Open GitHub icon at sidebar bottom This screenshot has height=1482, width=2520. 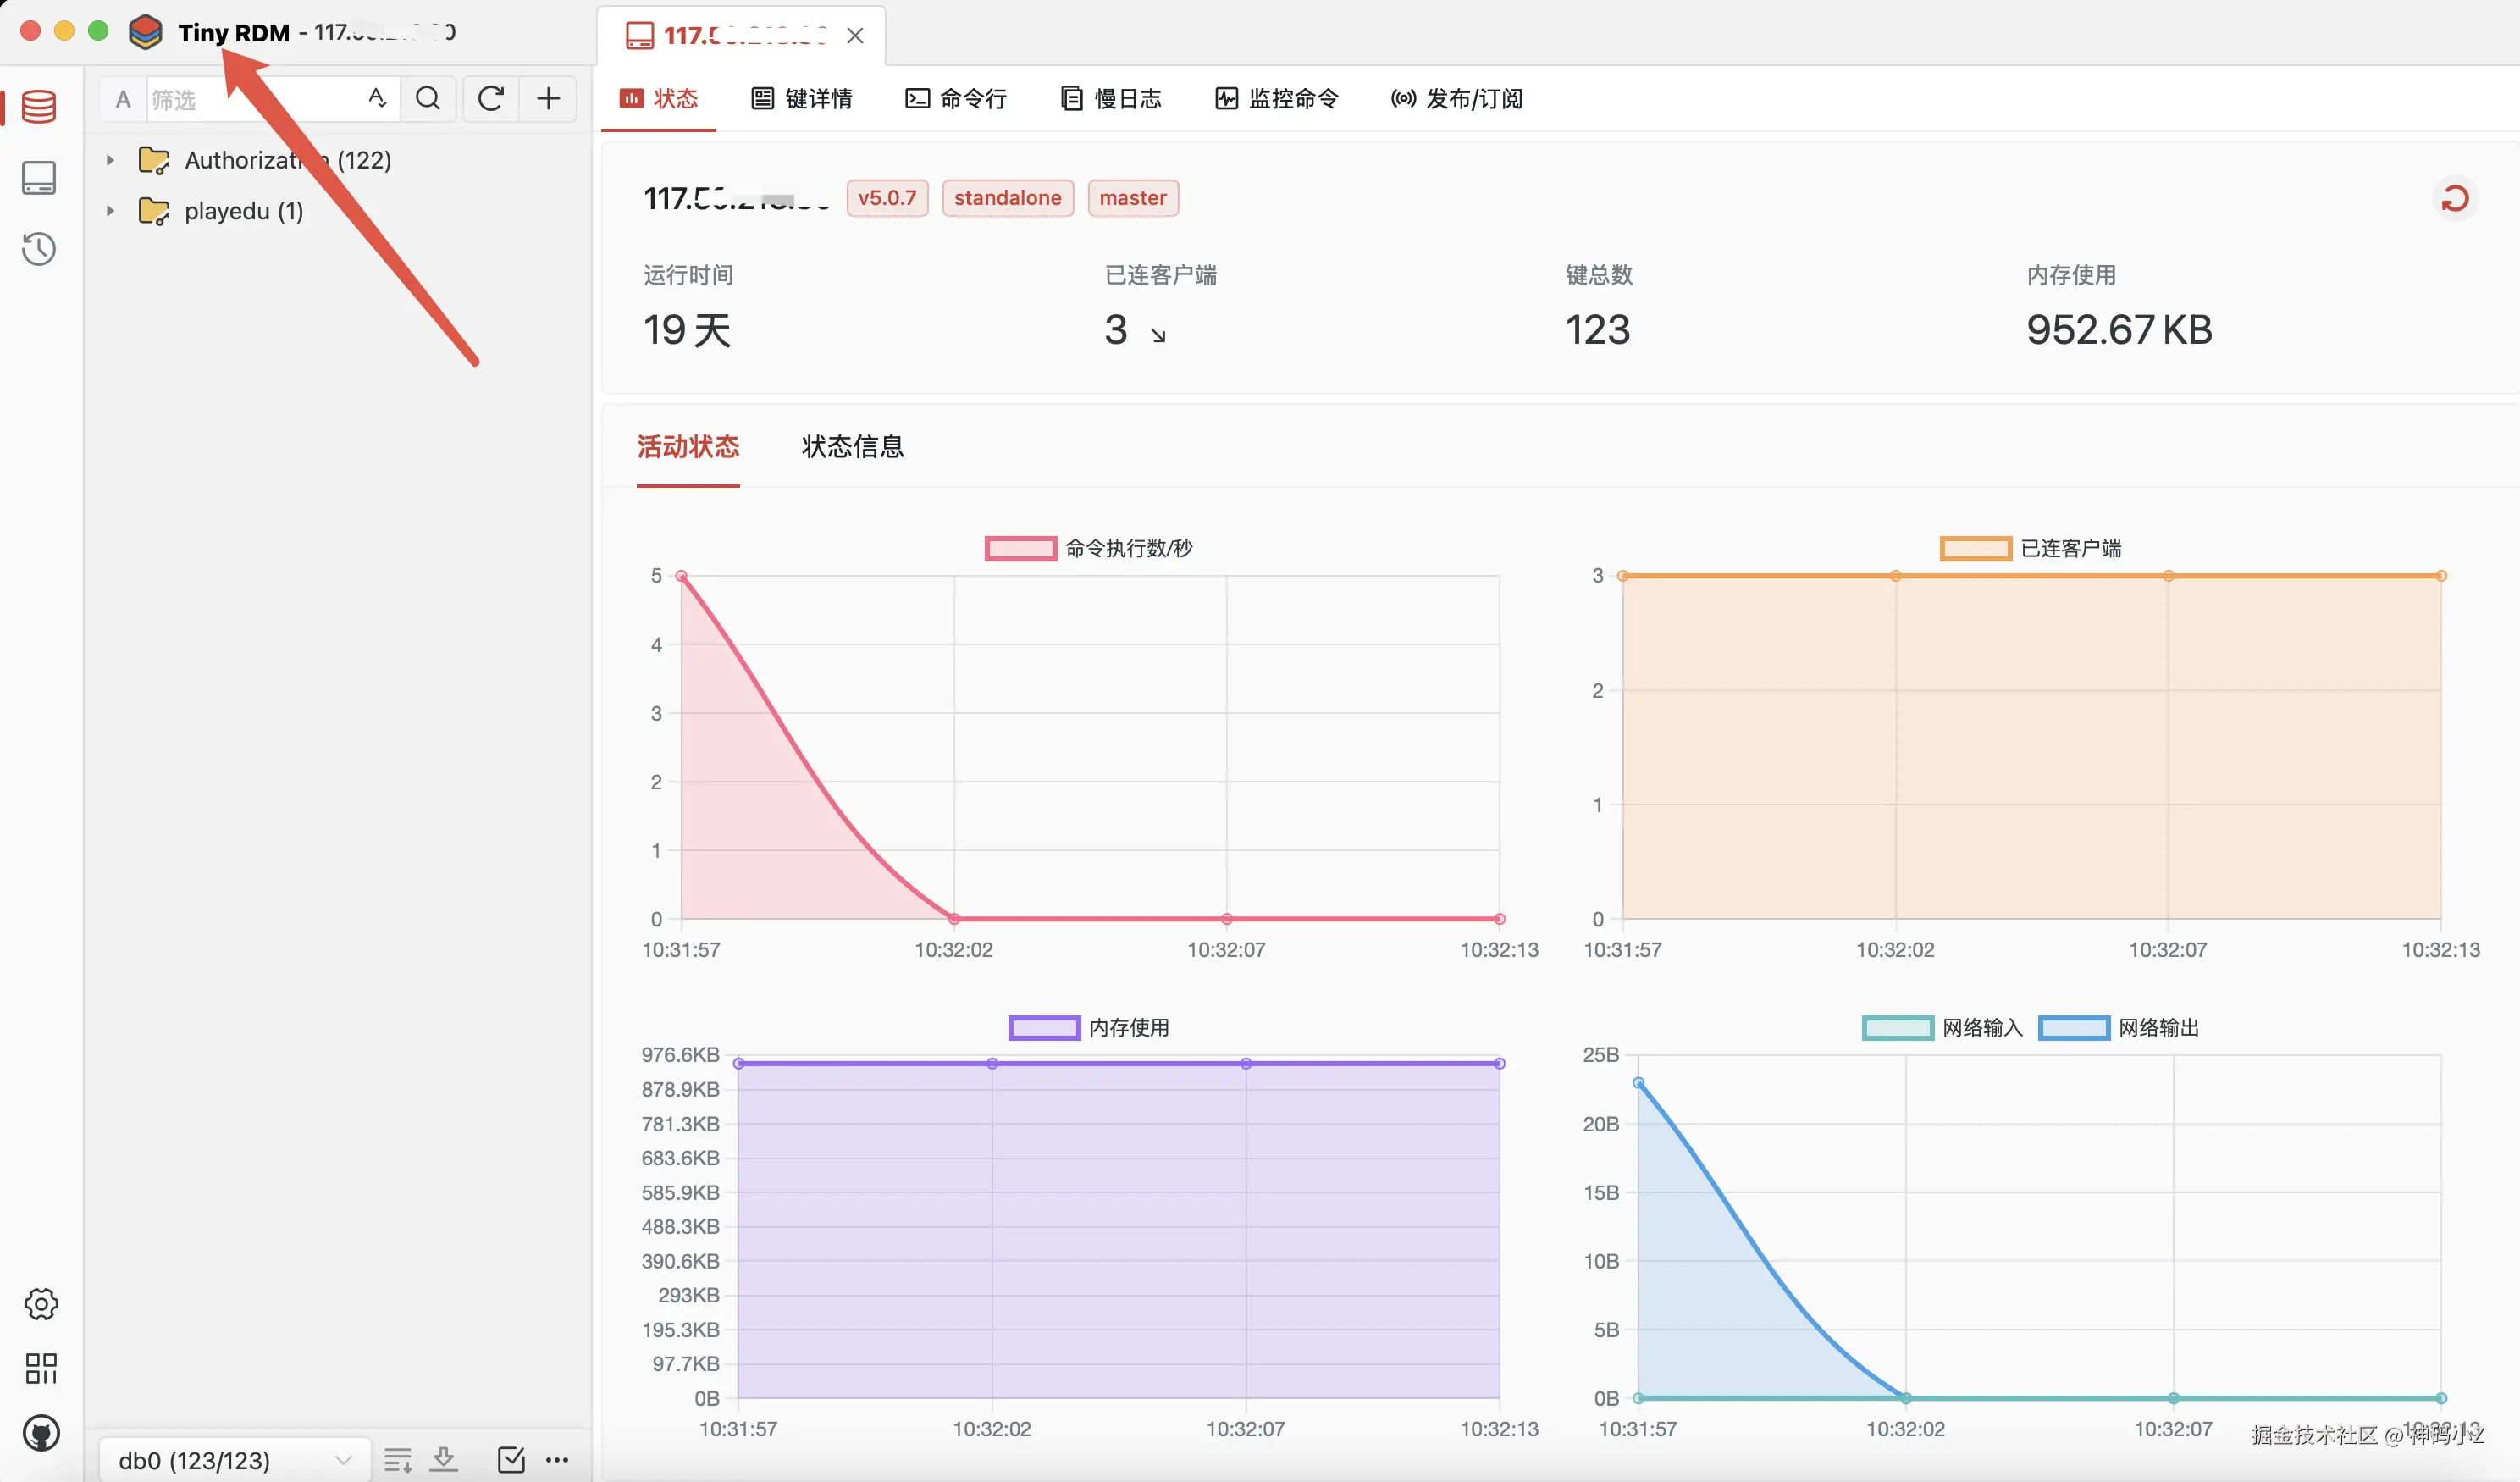click(41, 1433)
